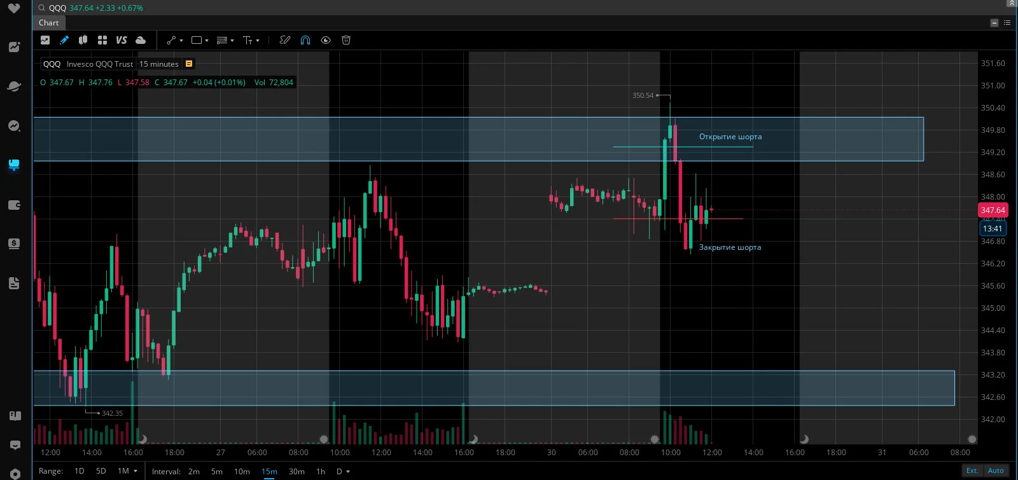The width and height of the screenshot is (1018, 480).
Task: Switch to the Chart tab
Action: click(x=48, y=23)
